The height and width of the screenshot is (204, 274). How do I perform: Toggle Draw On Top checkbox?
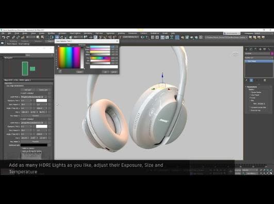tap(250, 110)
